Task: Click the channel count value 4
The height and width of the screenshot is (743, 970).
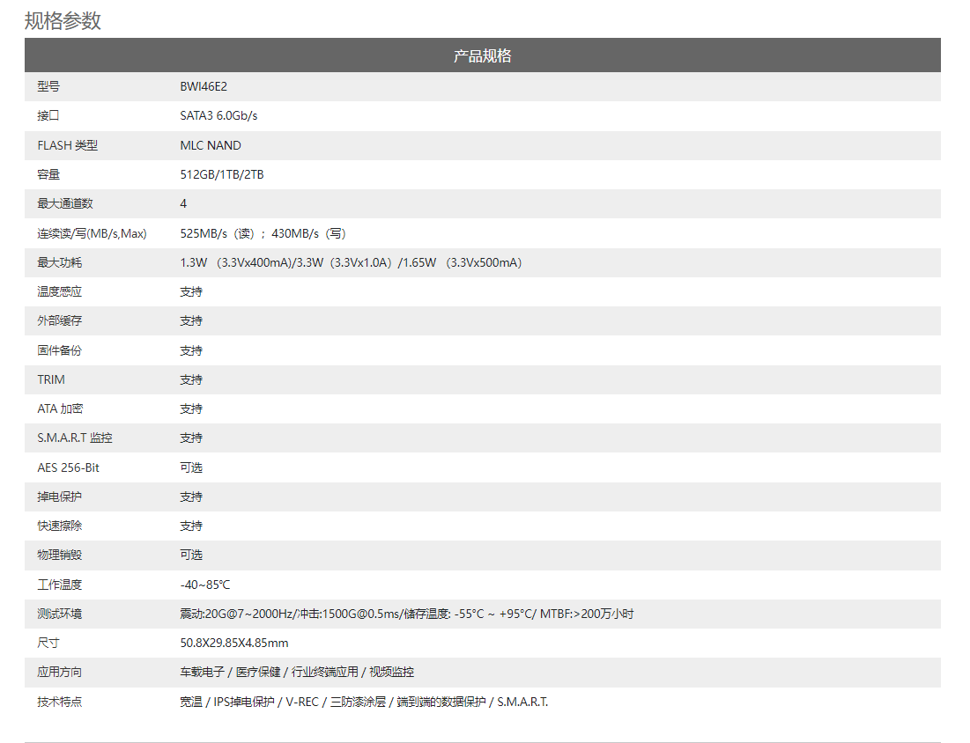Action: pos(183,203)
